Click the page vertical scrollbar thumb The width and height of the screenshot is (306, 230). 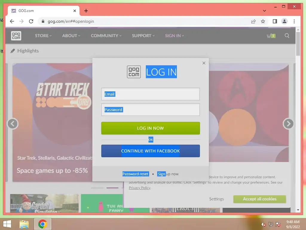pyautogui.click(x=298, y=44)
